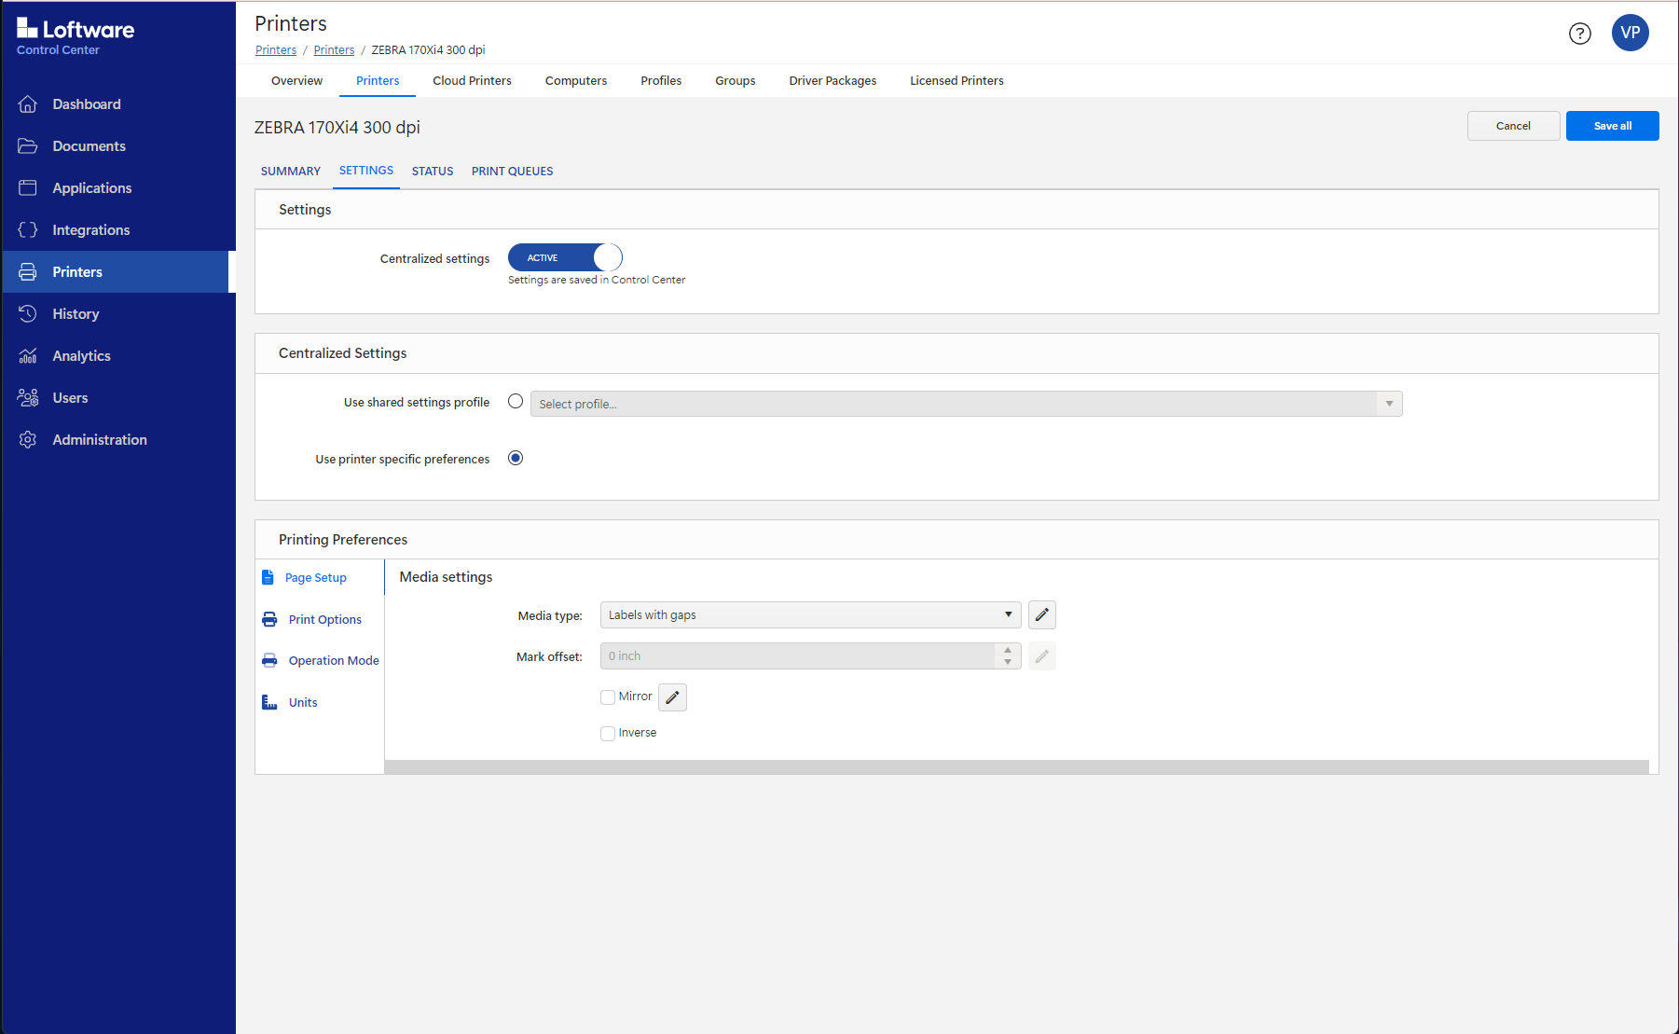Image resolution: width=1679 pixels, height=1034 pixels.
Task: Click the horizontal scrollbar under Media settings
Action: [1016, 767]
